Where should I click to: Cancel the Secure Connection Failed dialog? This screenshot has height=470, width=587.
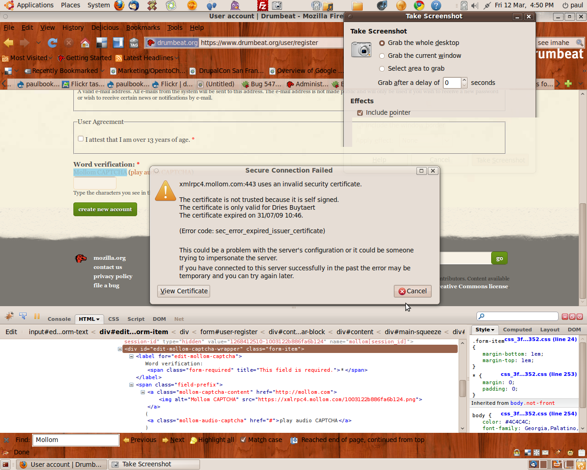coord(412,291)
